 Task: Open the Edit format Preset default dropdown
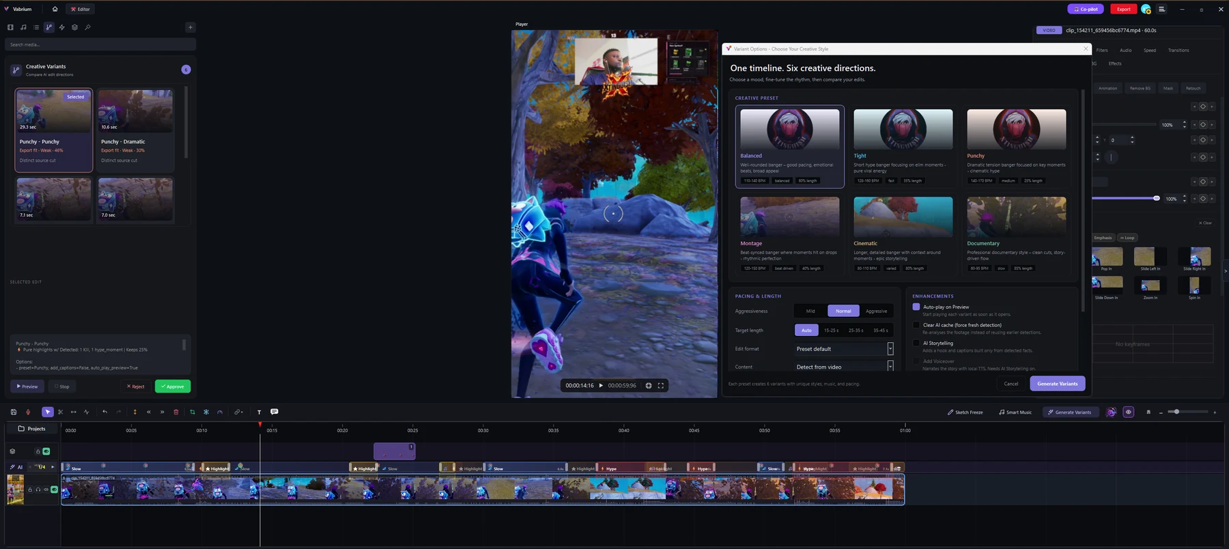[844, 349]
